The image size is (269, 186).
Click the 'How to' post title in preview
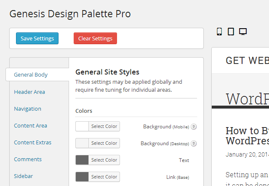pos(247,136)
